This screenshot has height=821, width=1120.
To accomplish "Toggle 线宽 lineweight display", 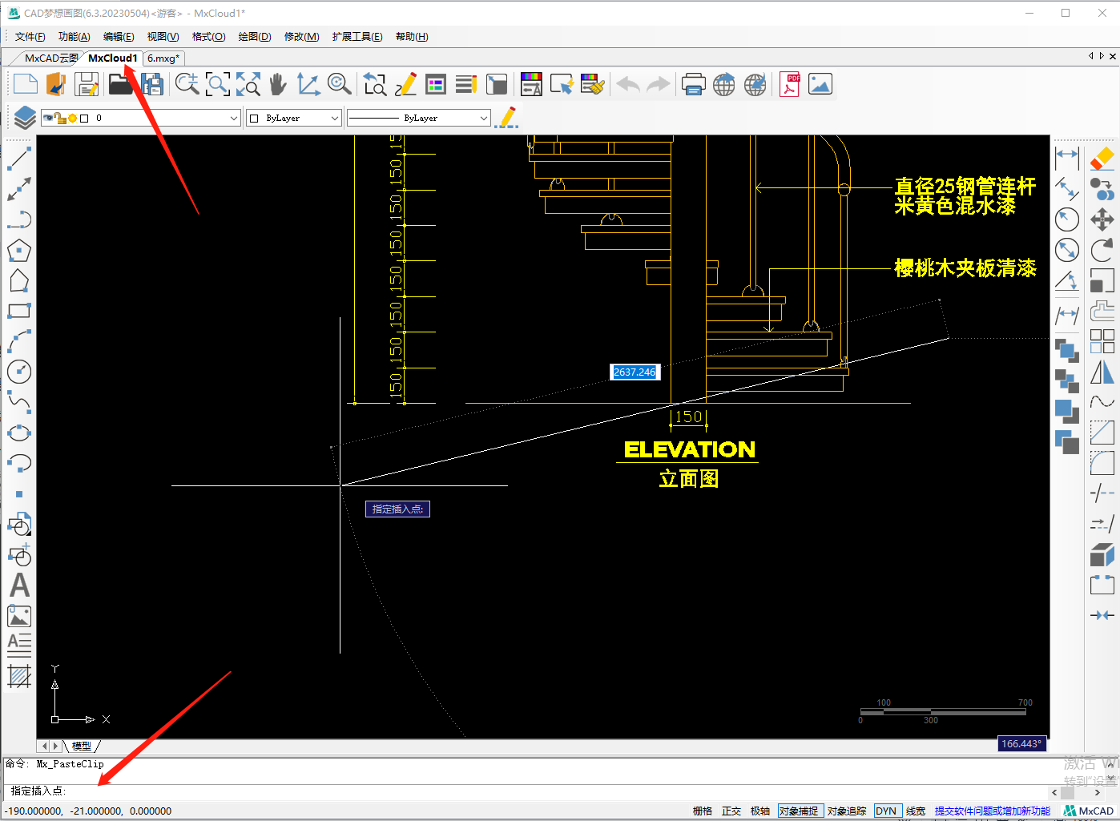I will 916,811.
